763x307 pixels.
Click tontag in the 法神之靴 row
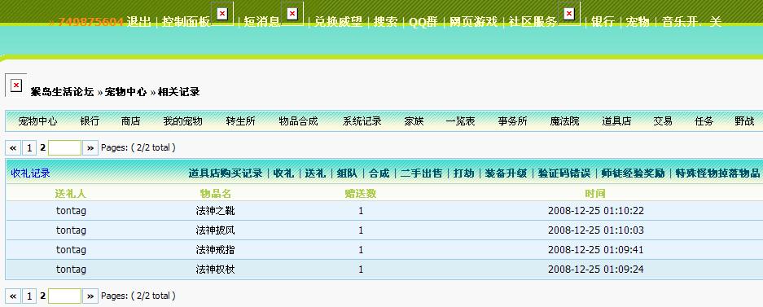point(71,211)
